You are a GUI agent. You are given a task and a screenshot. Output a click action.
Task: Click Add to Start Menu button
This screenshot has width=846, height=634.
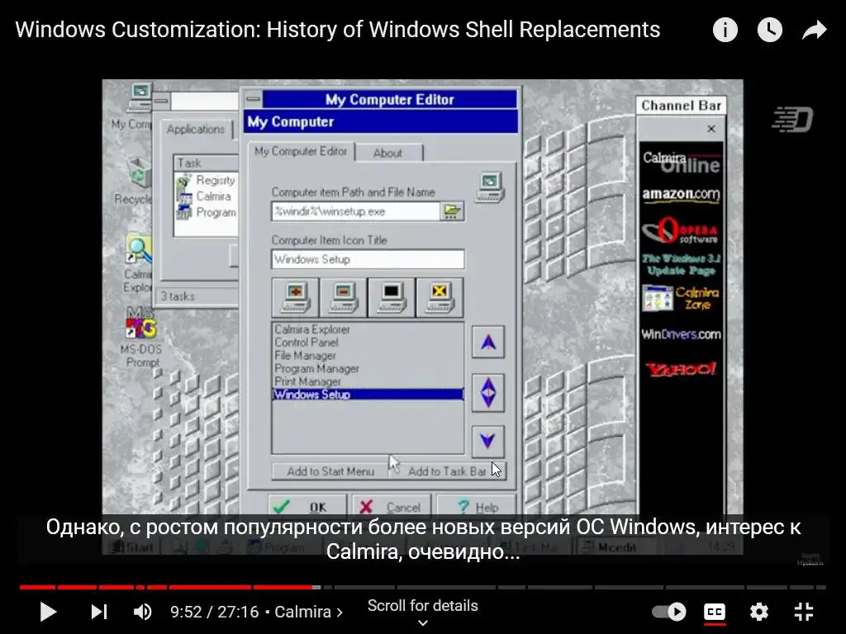tap(330, 471)
